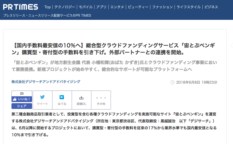The image size is (233, 144).
Task: Open the テクノロジー category
Action: pyautogui.click(x=65, y=7)
